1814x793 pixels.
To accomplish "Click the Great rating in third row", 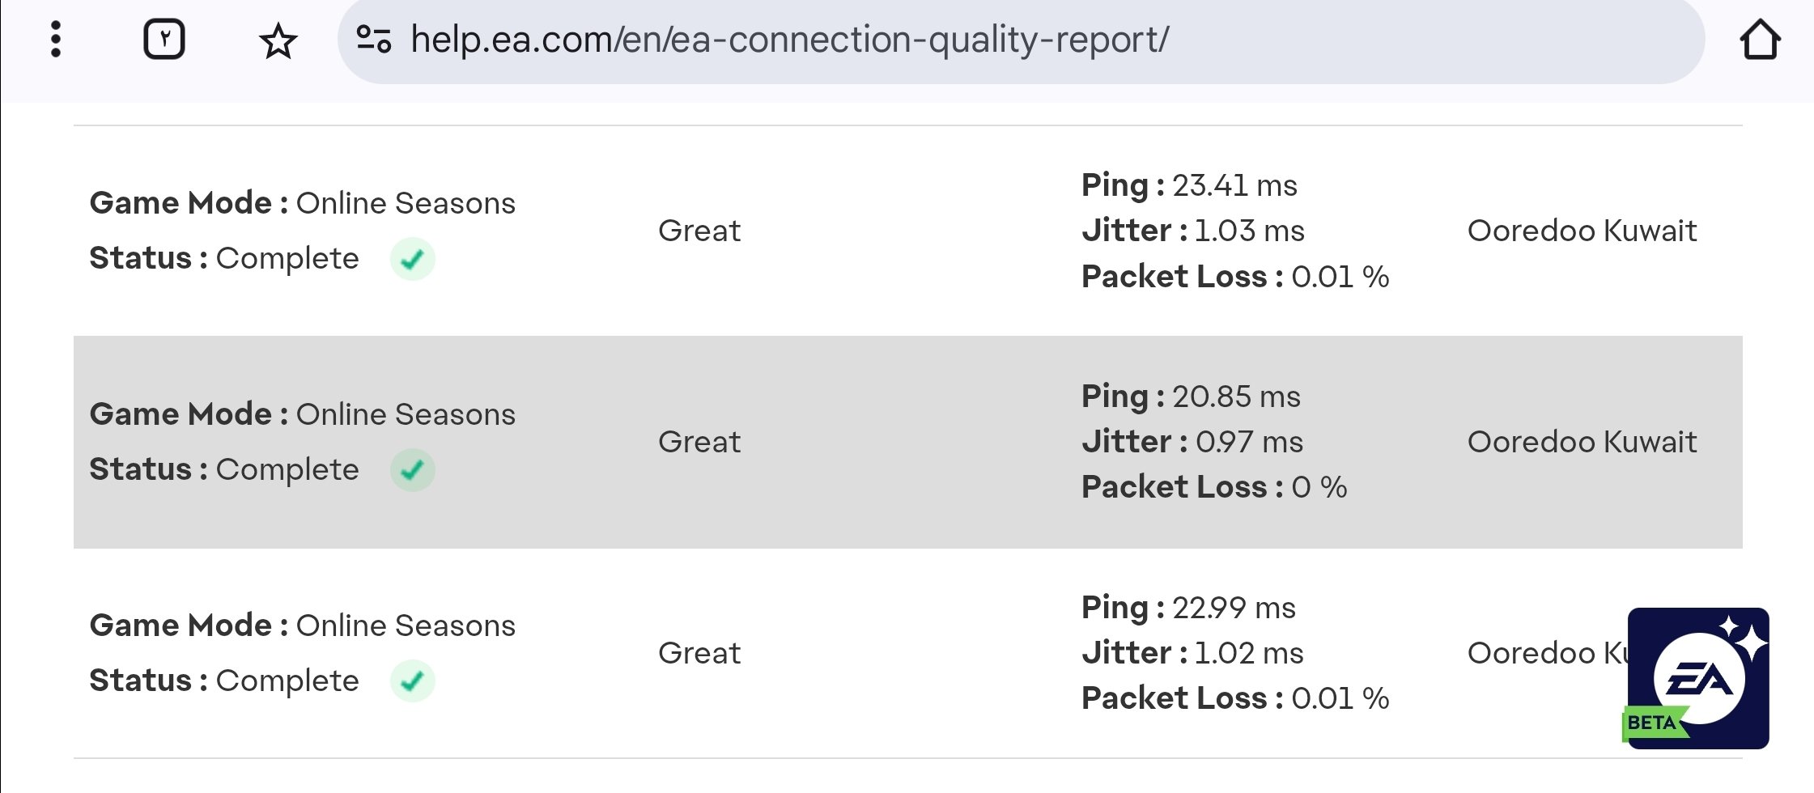I will [x=699, y=653].
